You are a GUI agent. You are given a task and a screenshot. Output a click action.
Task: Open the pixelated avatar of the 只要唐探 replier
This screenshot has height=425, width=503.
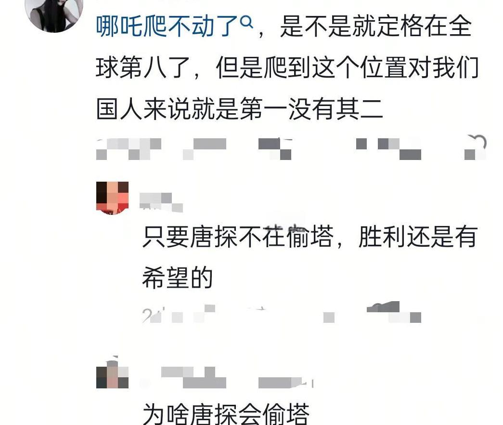(x=112, y=198)
